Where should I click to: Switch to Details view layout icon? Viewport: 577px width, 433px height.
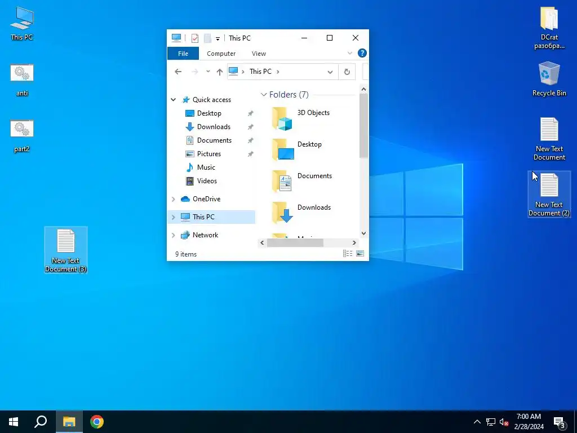point(347,253)
